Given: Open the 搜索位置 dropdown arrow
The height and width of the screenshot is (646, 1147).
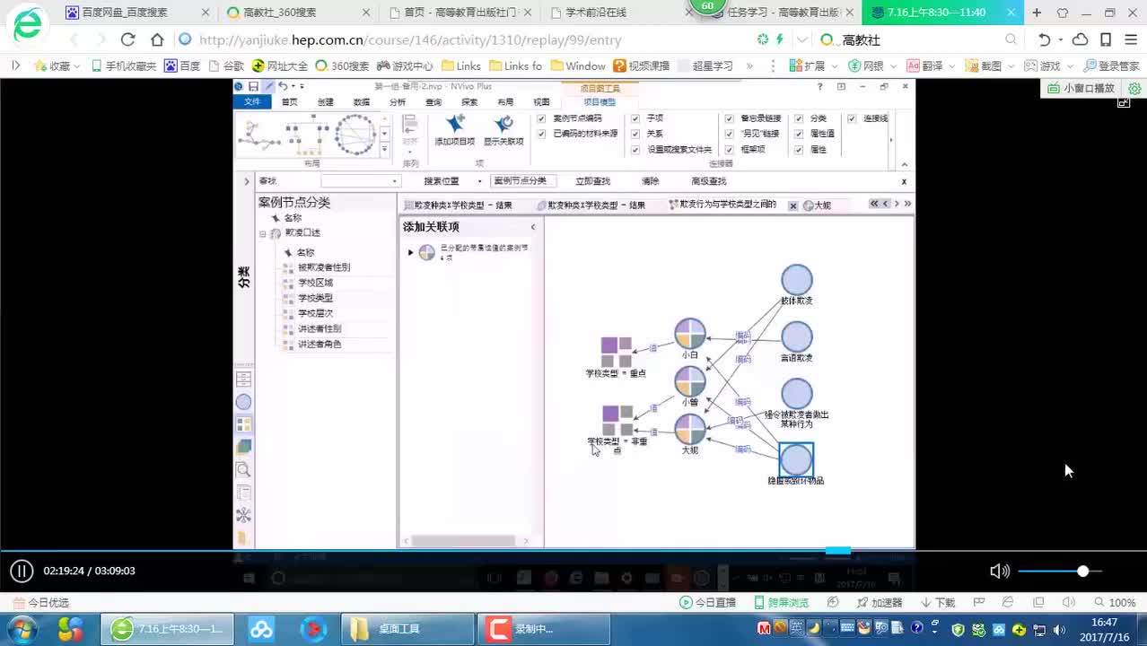Looking at the screenshot, I should pos(479,181).
